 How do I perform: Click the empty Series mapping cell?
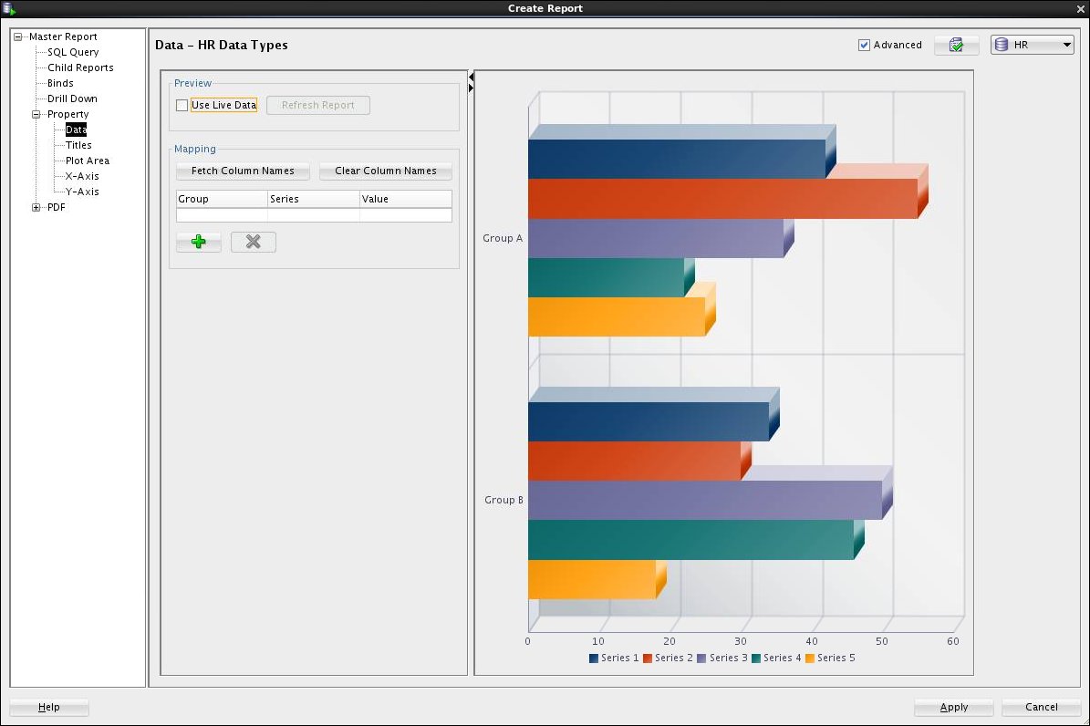pyautogui.click(x=314, y=215)
